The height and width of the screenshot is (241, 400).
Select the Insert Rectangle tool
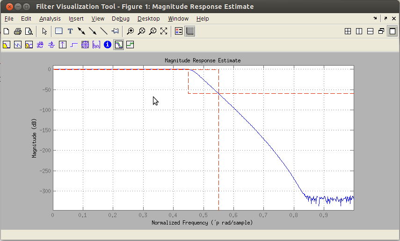tap(59, 31)
